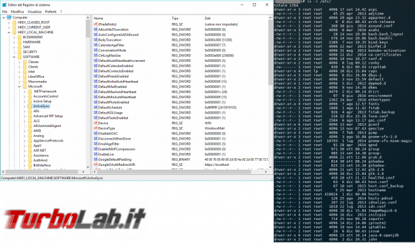Select the DefaultCalendarEnabled value name

click(116, 66)
